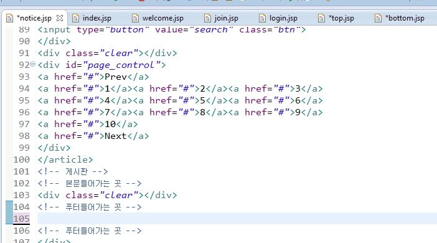The image size is (437, 243).
Task: Close the notice.jsp tab
Action: pyautogui.click(x=60, y=18)
